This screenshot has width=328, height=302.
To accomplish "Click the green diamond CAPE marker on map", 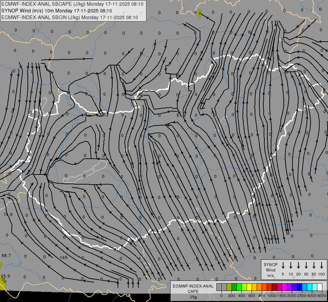I will [200, 13].
